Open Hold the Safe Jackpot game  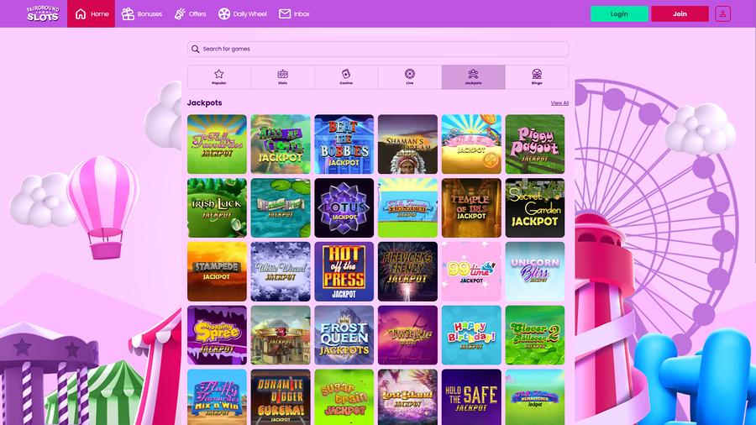pos(471,397)
